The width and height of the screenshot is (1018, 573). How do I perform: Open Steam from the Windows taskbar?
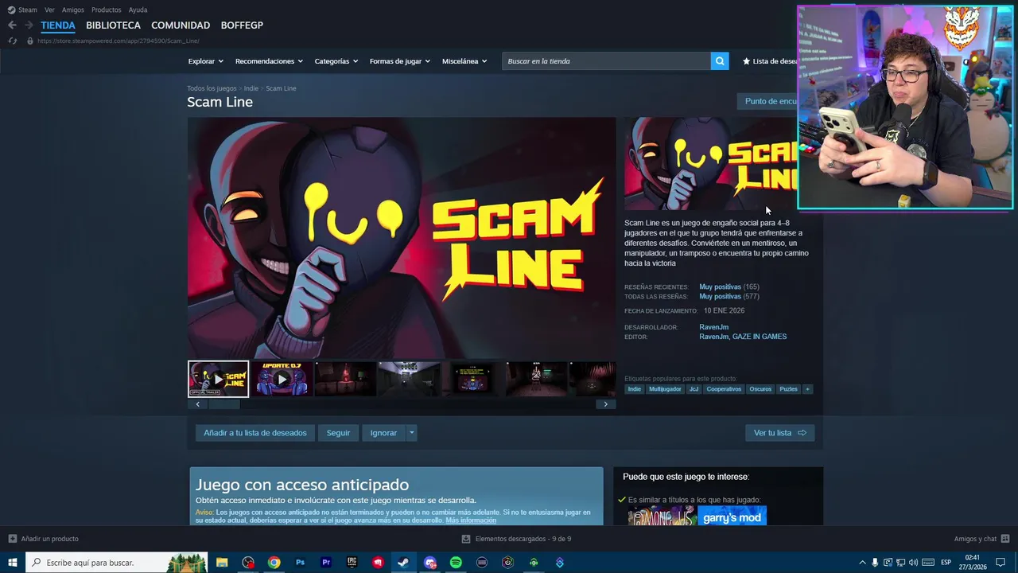coord(403,563)
